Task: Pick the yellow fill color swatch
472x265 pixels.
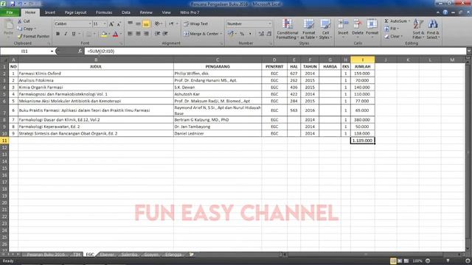Action: click(103, 35)
